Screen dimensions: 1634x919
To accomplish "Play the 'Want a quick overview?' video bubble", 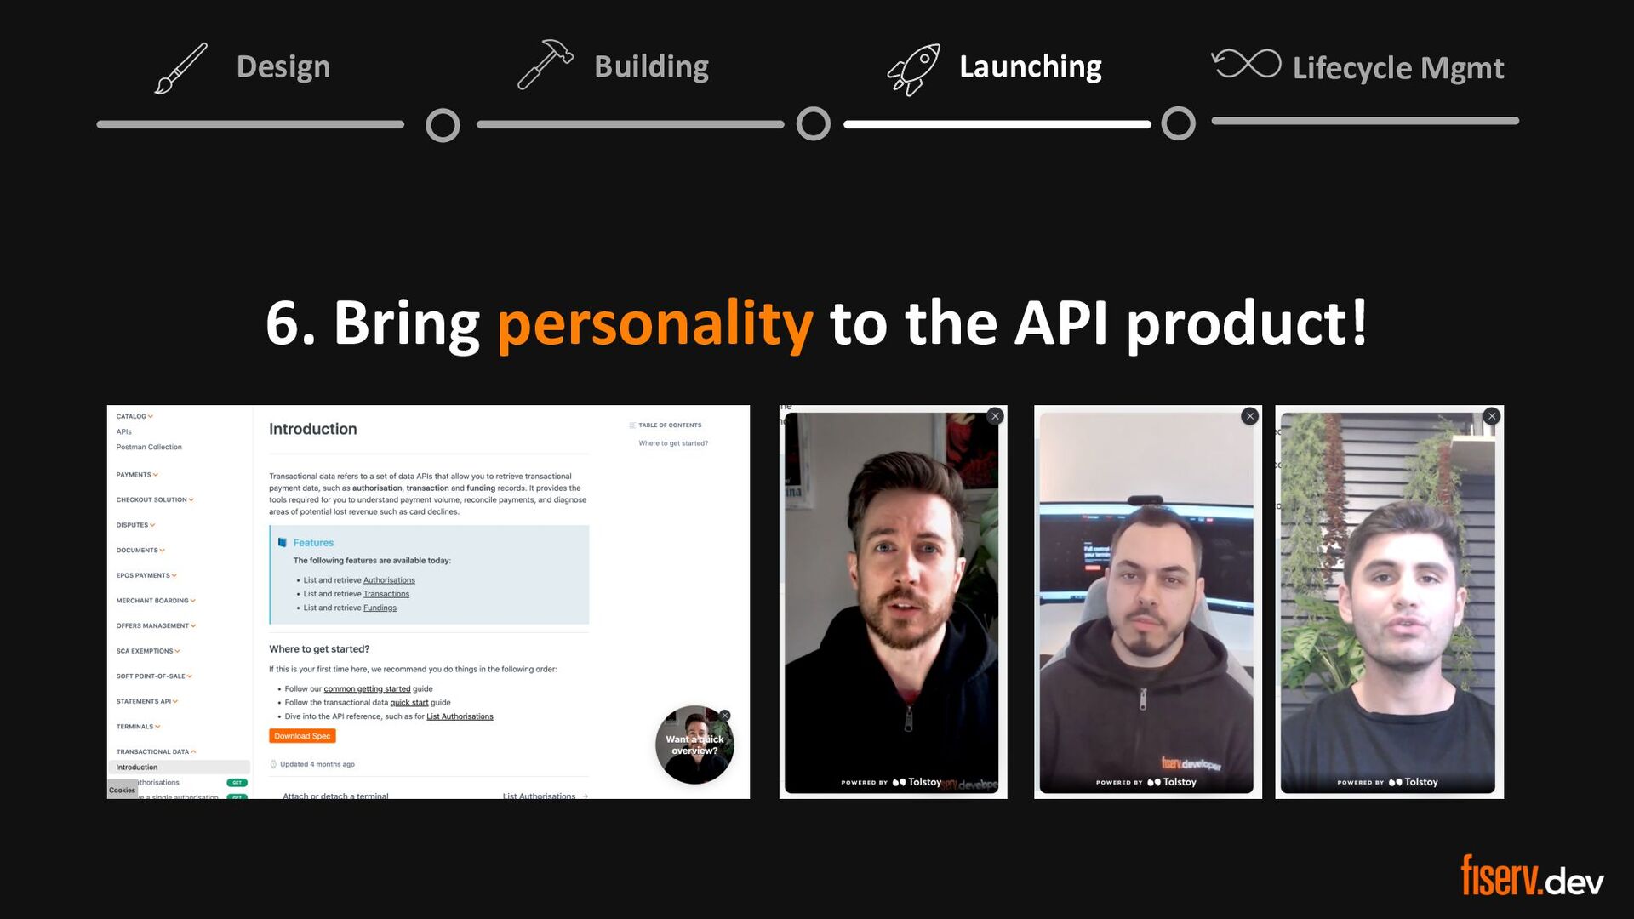I will point(694,745).
